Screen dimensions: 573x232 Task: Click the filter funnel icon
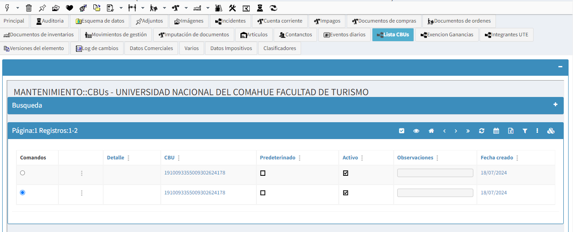tap(525, 131)
